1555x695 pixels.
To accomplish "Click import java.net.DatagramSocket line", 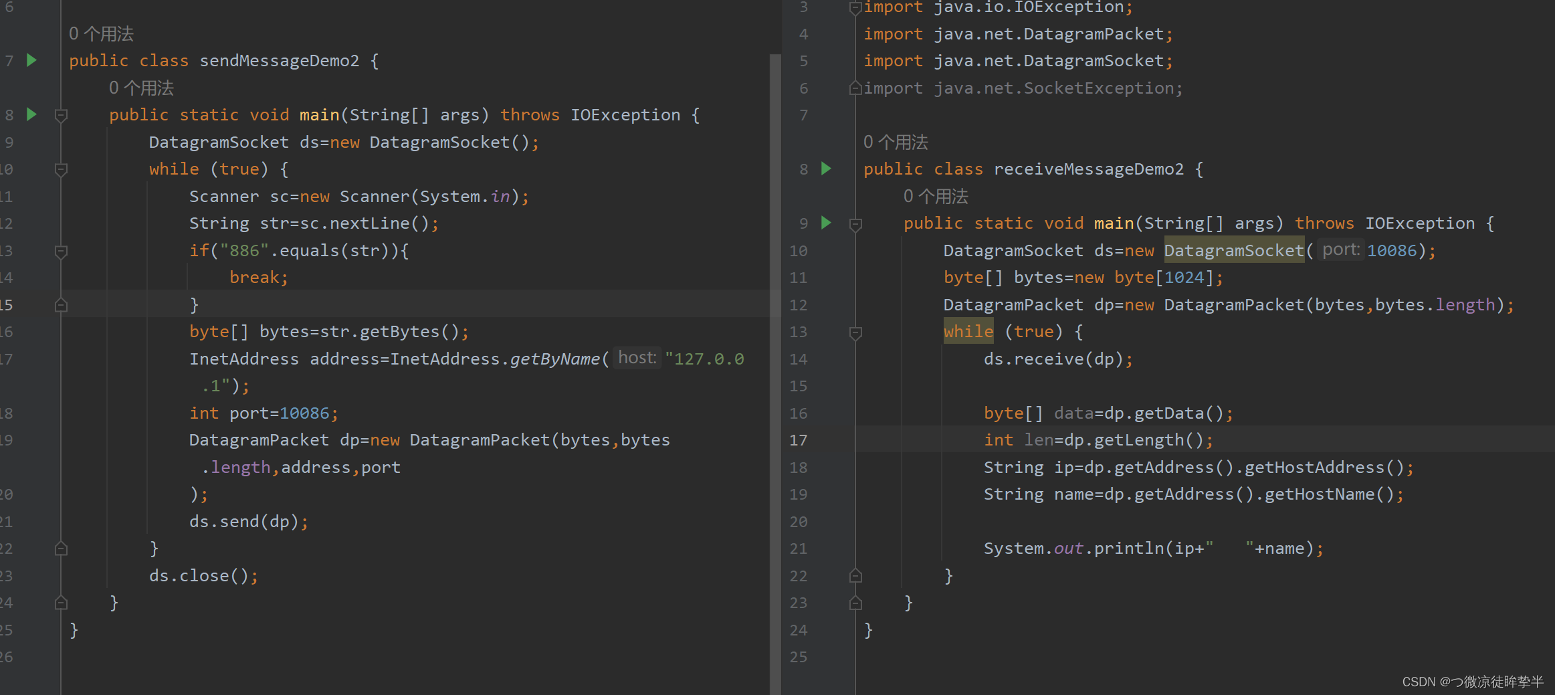I will (x=1018, y=61).
